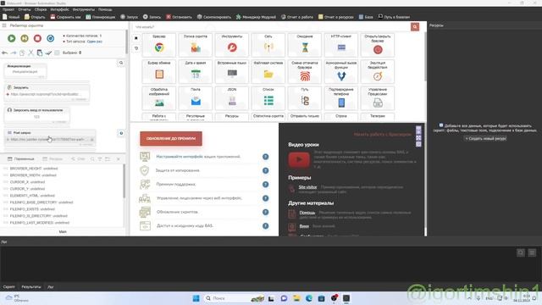Open the Интерфейс menu
The image size is (542, 305).
59,9
